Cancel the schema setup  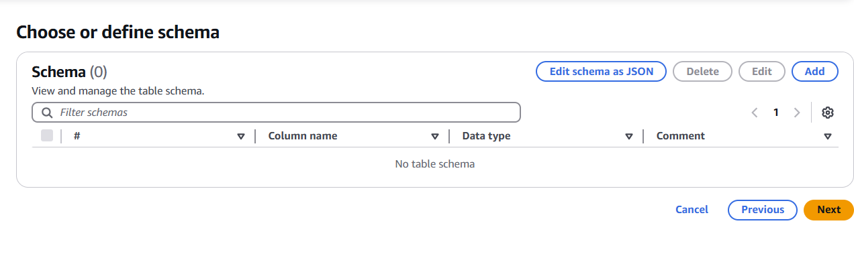point(692,210)
